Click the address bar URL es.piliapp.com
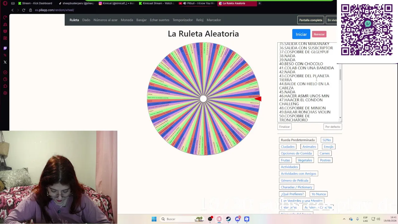This screenshot has height=224, width=398. 54,10
